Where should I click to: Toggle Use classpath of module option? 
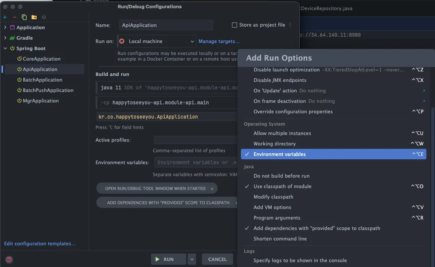click(333, 186)
